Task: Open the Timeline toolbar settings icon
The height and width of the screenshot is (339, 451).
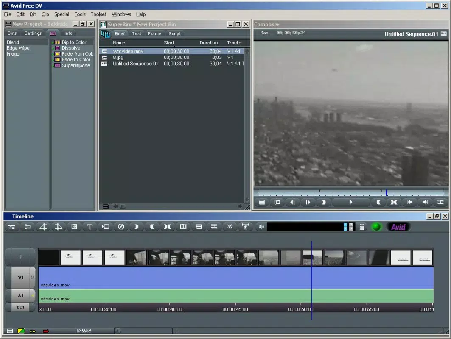Action: (12, 227)
